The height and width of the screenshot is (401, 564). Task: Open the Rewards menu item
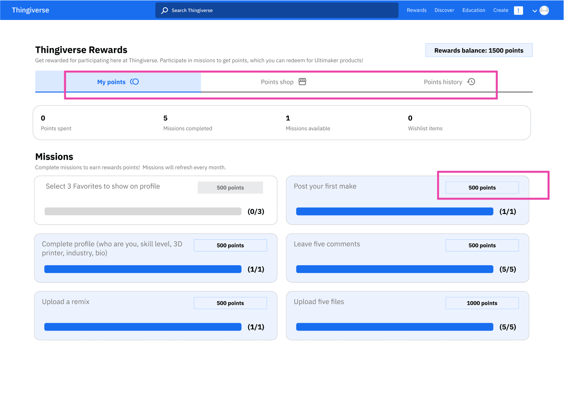416,10
